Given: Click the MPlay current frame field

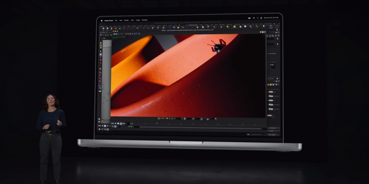Looking at the screenshot, I should (127, 124).
